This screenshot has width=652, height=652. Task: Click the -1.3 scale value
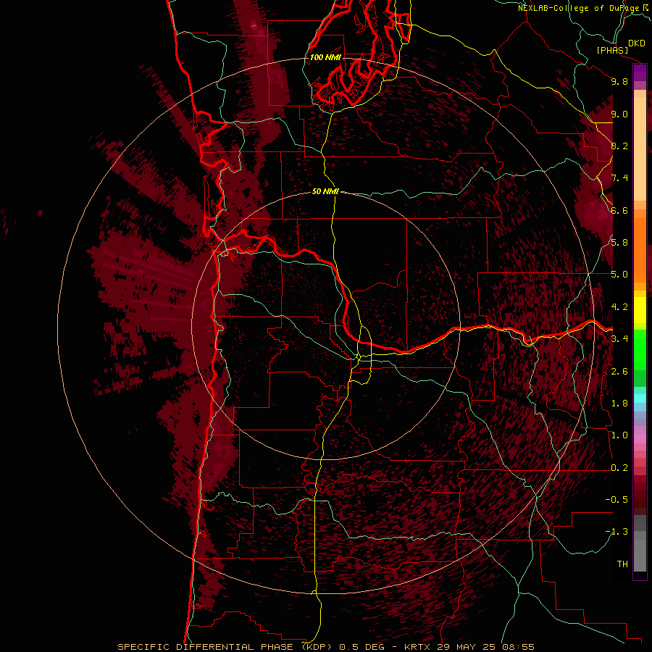click(x=617, y=532)
